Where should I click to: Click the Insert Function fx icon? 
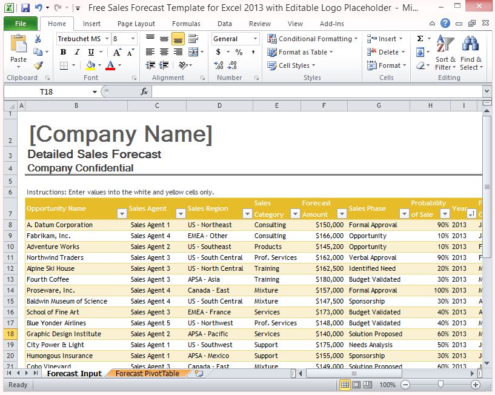click(144, 91)
